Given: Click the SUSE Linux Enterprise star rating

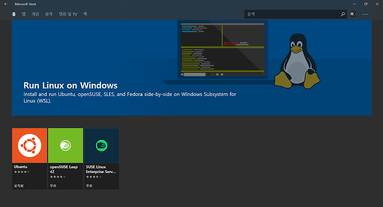Looking at the screenshot, I should coord(94,177).
